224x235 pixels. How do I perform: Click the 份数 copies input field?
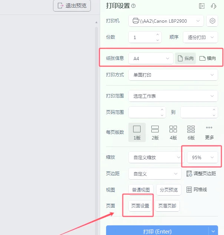coord(145,37)
